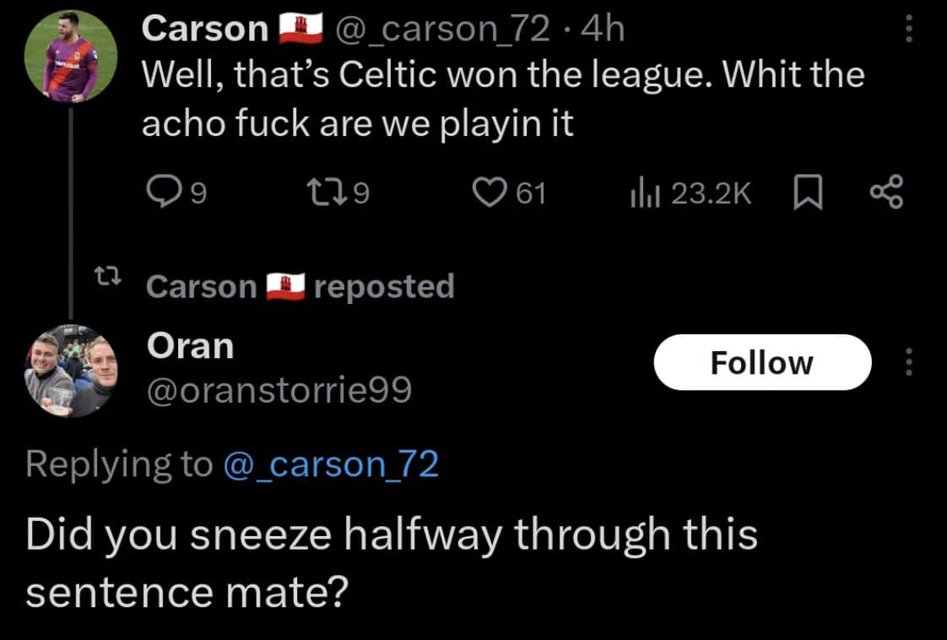The height and width of the screenshot is (640, 947).
Task: Open Oran's profile picture
Action: (x=71, y=371)
